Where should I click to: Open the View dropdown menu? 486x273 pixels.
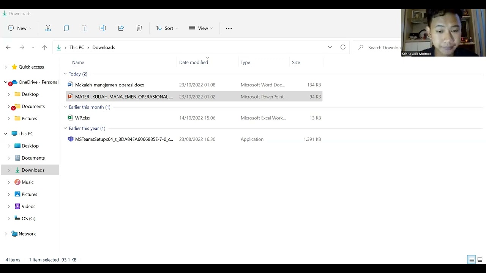pos(201,28)
